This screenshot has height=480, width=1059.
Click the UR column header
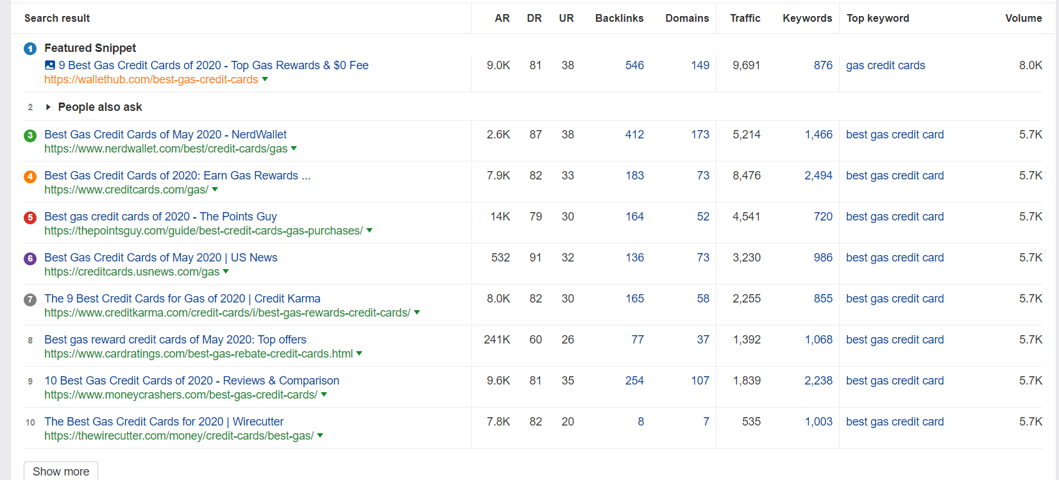point(566,19)
